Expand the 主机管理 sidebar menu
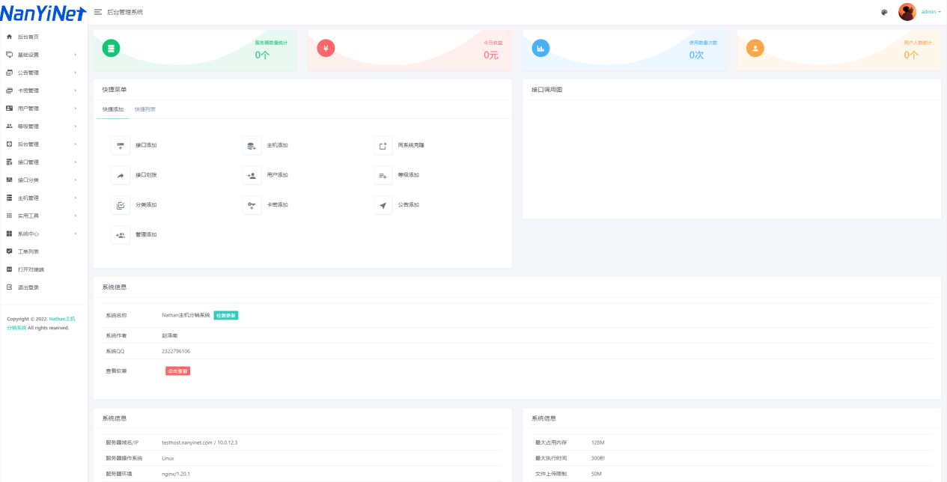This screenshot has height=482, width=947. 43,198
